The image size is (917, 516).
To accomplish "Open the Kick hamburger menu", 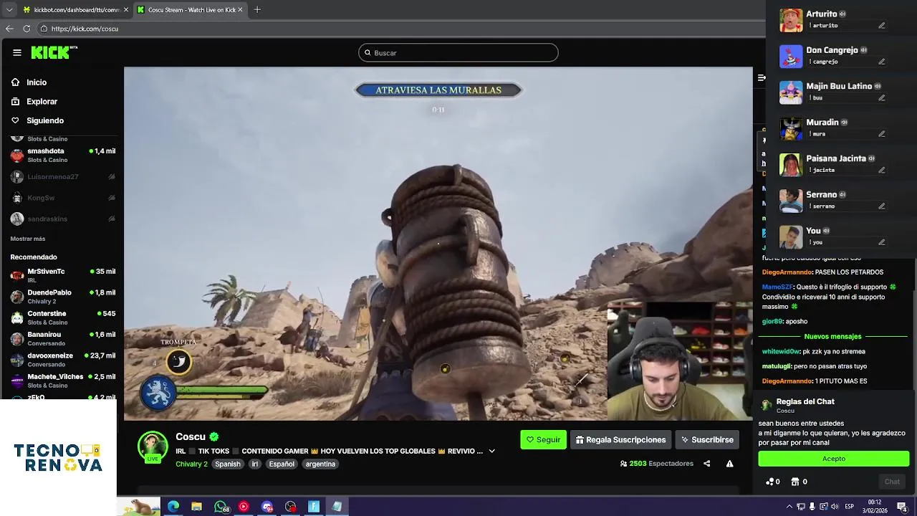I will 17,52.
